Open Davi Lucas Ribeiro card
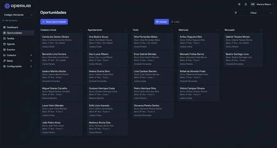This screenshot has width=277, height=148. click(x=107, y=59)
